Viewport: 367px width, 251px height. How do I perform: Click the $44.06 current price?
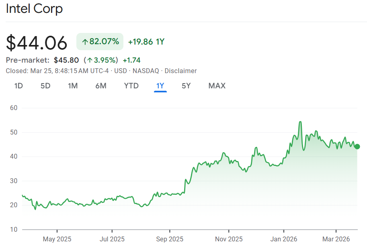[37, 43]
